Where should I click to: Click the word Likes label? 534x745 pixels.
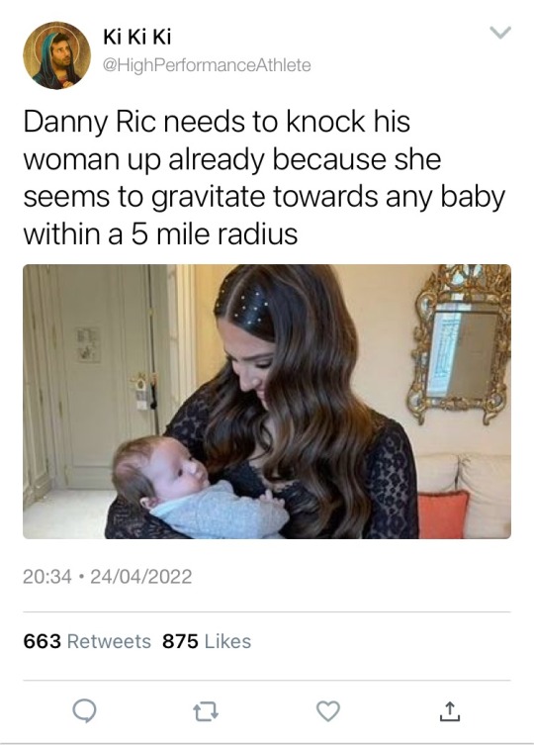(x=228, y=641)
